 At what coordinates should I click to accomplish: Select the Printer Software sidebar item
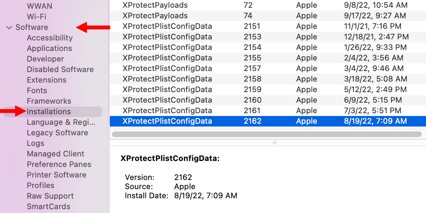[x=57, y=175]
